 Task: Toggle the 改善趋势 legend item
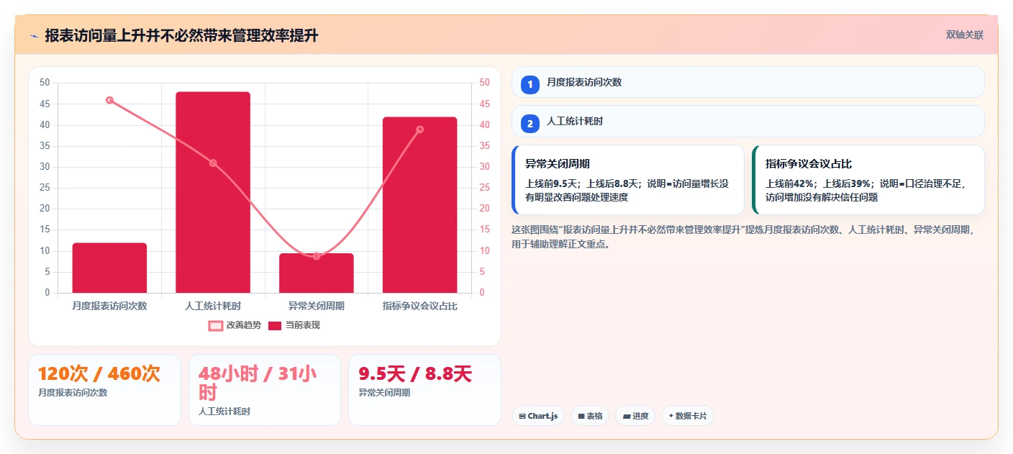235,325
